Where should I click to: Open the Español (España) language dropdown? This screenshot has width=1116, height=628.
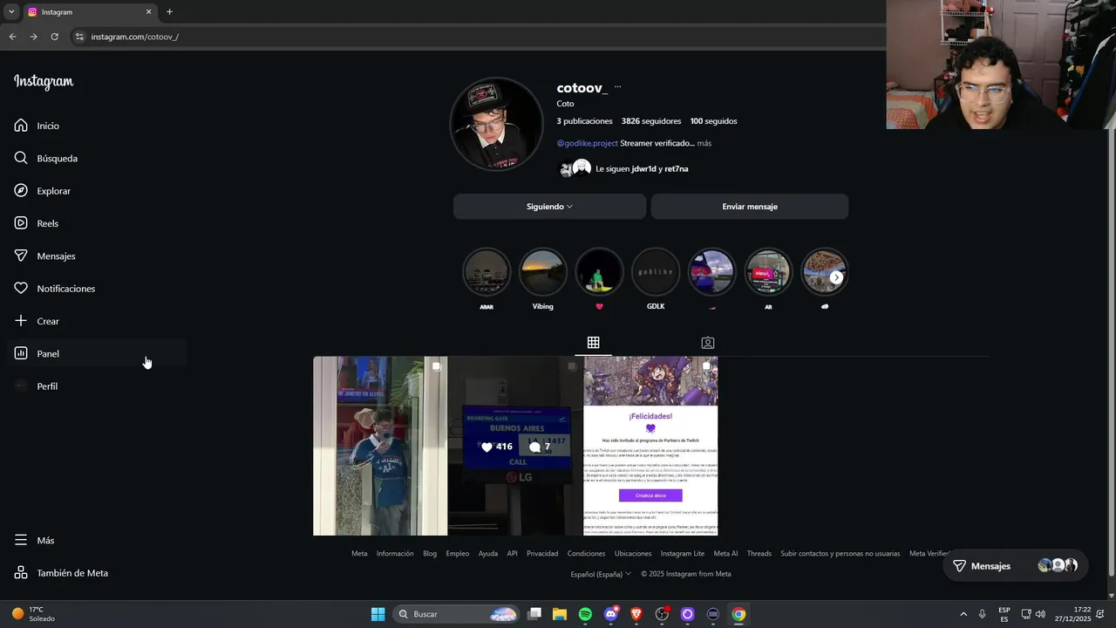(x=602, y=574)
